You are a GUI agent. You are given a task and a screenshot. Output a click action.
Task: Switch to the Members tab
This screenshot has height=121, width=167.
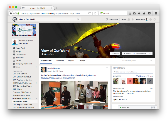point(60,60)
